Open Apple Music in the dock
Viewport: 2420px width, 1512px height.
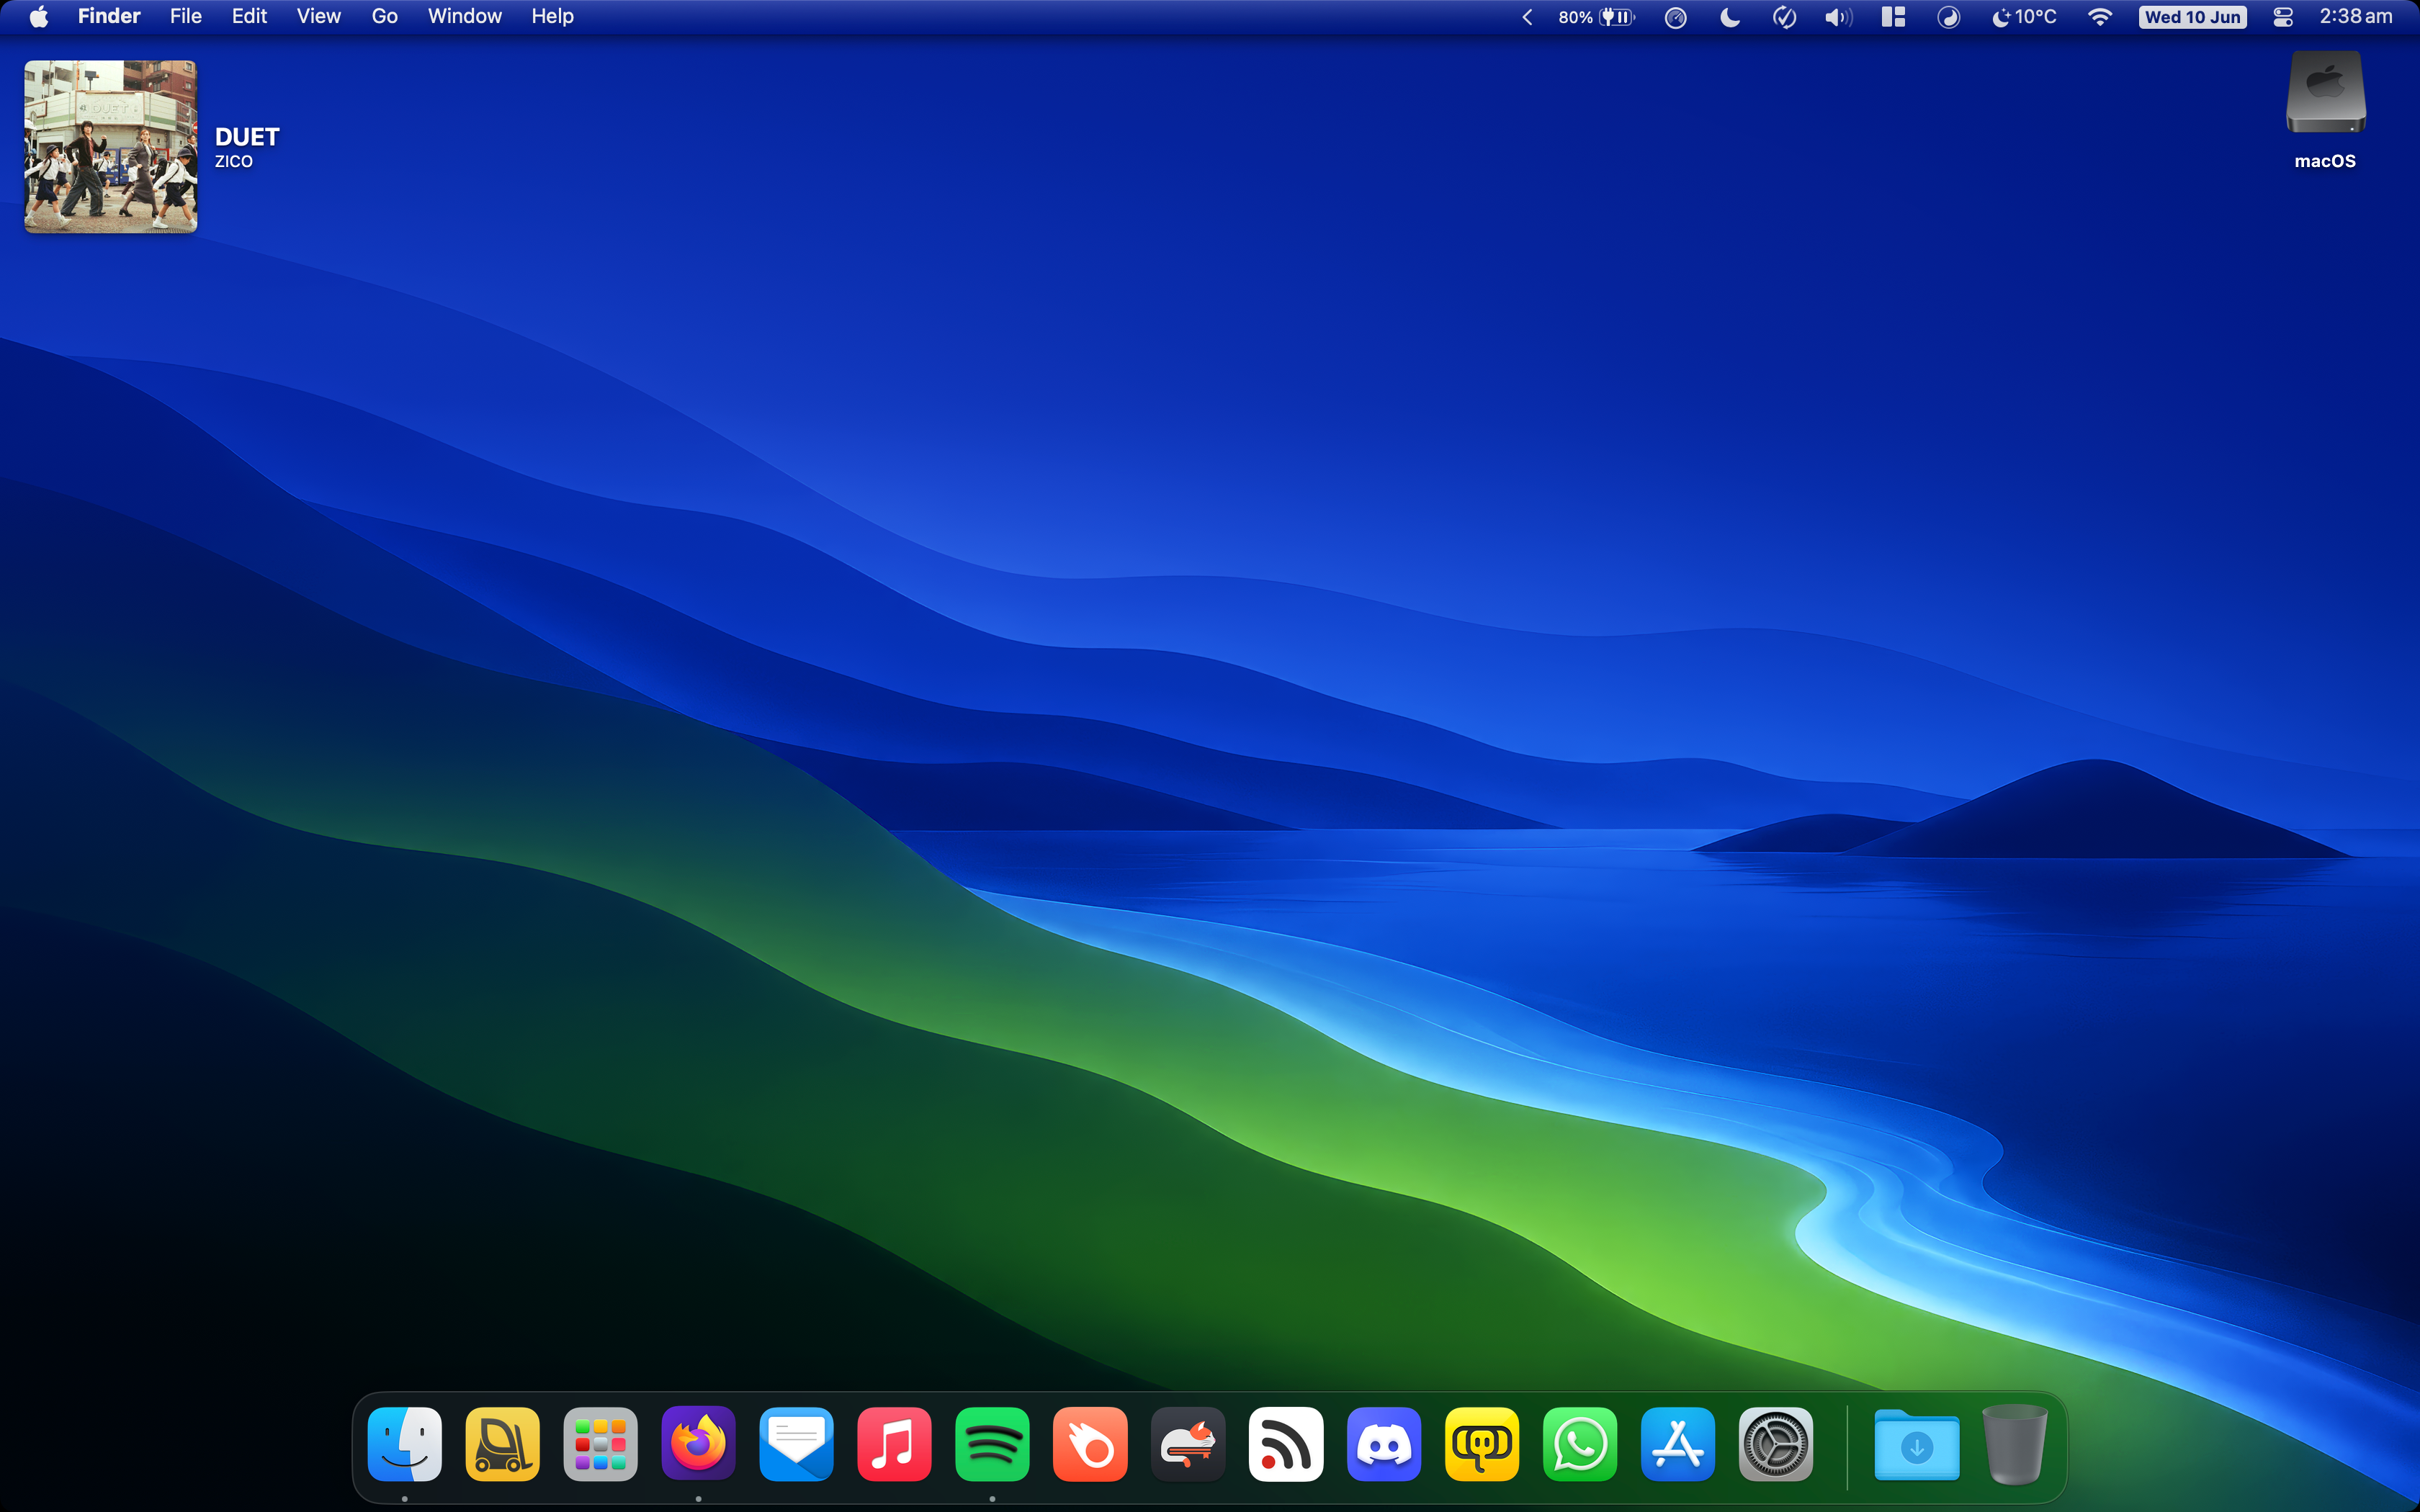click(x=894, y=1444)
